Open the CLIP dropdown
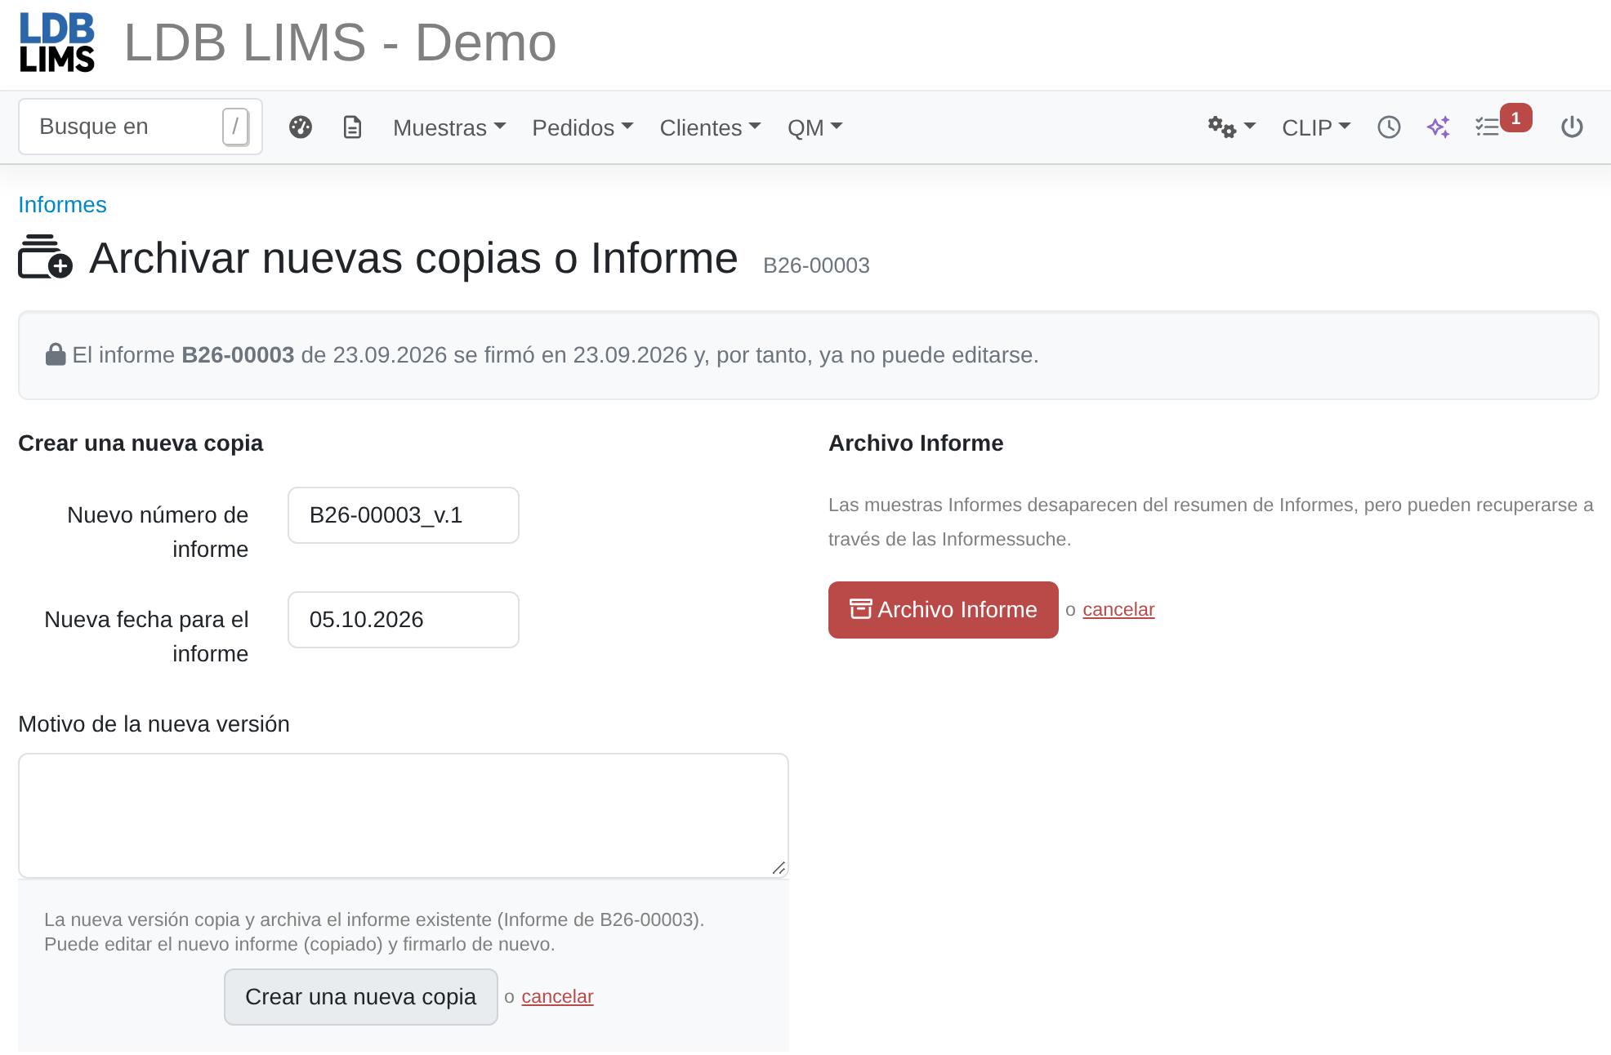1611x1055 pixels. coord(1316,127)
